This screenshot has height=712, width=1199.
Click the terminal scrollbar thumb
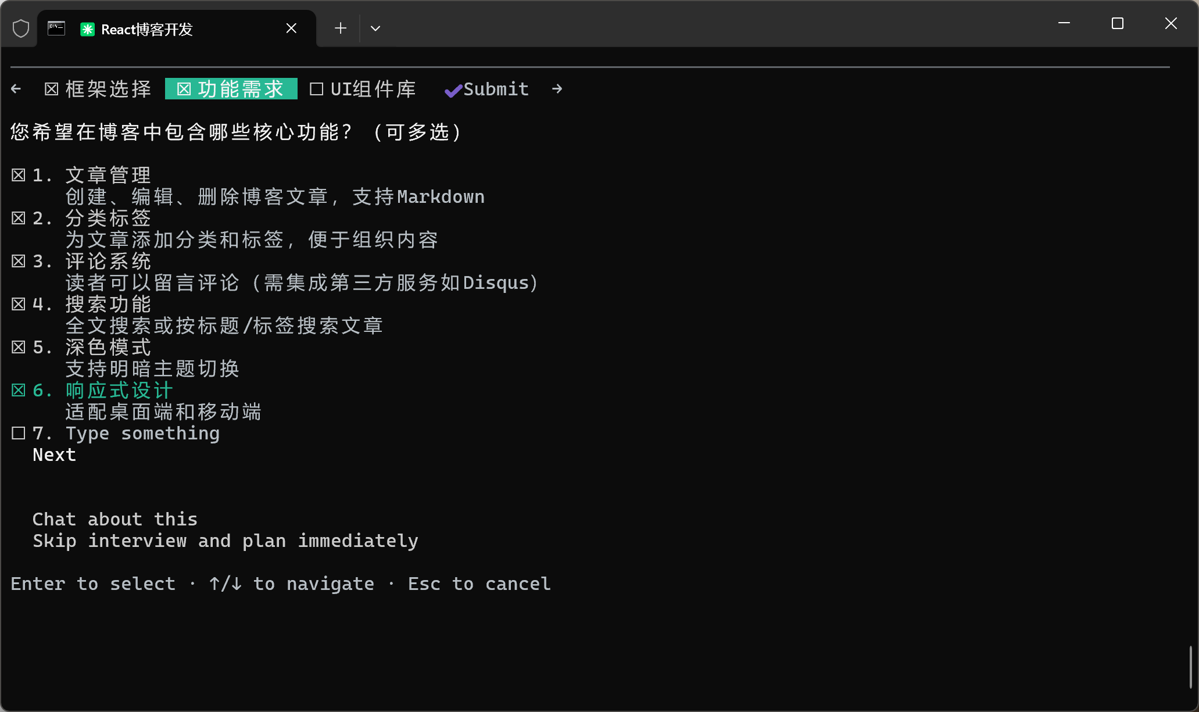point(1190,667)
